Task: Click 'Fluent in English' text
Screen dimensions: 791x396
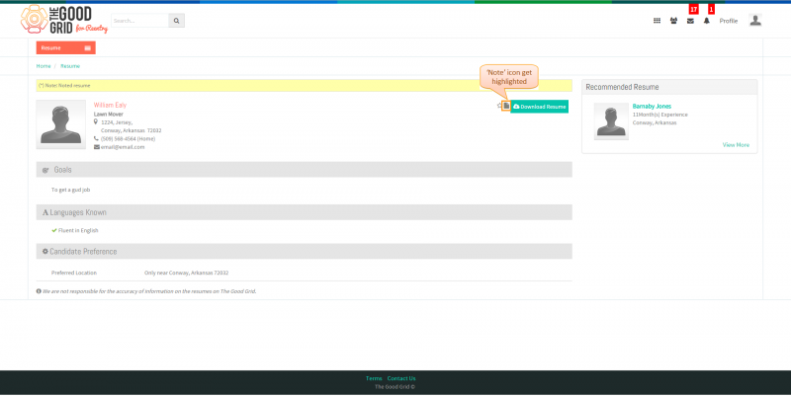Action: (78, 230)
